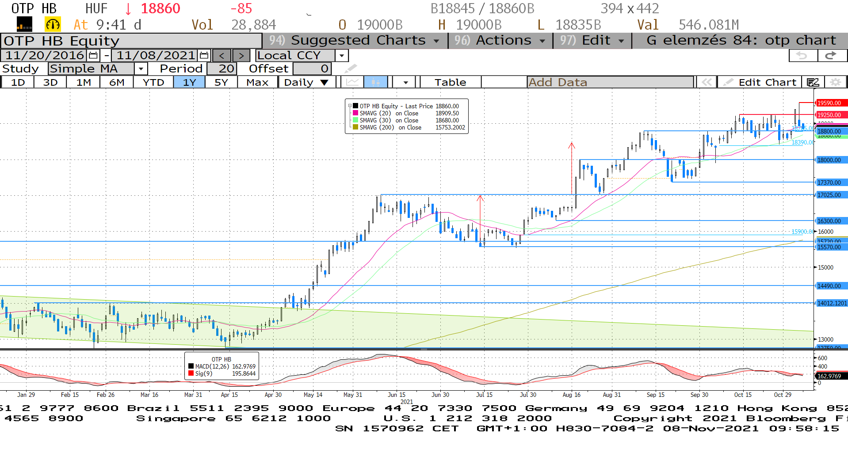Screen dimensions: 848x453
Task: Select the Max range tab
Action: point(257,82)
